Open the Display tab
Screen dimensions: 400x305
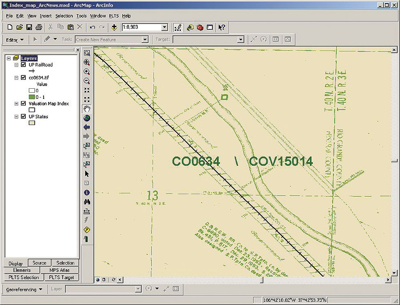(16, 263)
